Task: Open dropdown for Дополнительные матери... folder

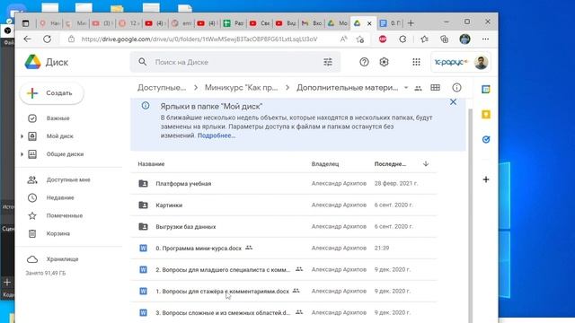Action: click(x=406, y=88)
